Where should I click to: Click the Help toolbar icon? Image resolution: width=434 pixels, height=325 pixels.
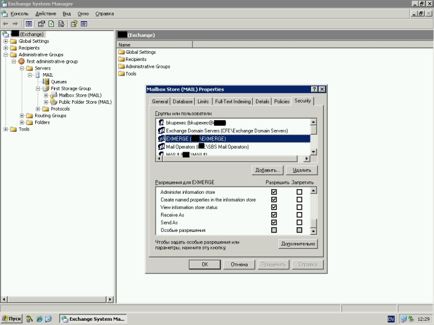coord(74,24)
